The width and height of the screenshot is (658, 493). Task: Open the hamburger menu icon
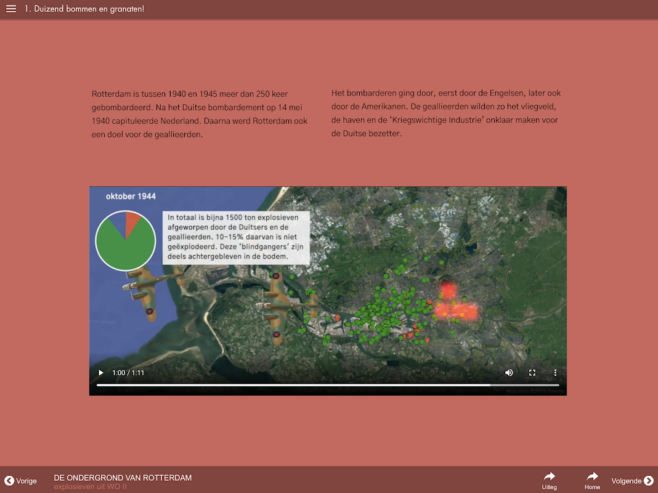11,9
